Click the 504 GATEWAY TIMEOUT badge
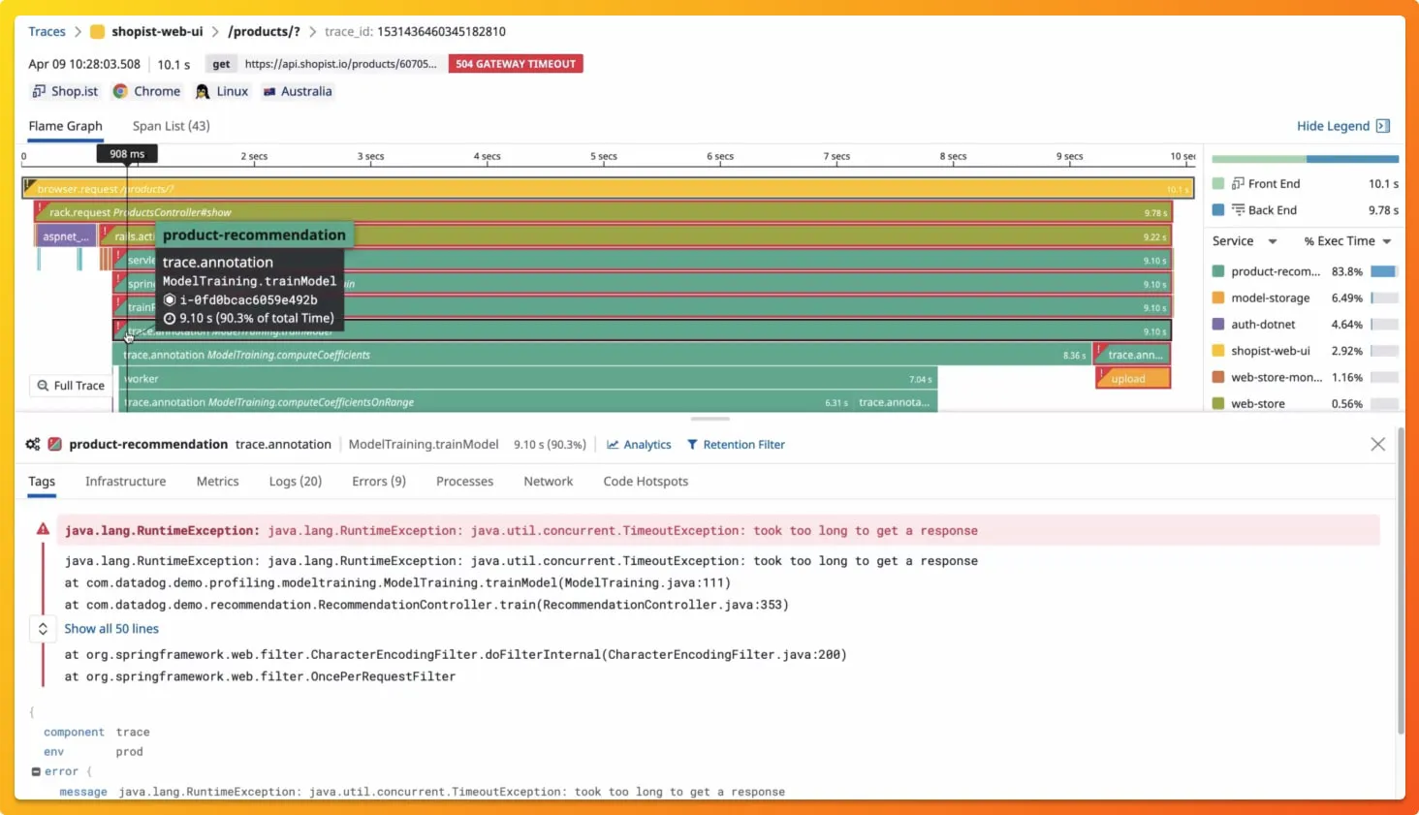 (516, 64)
